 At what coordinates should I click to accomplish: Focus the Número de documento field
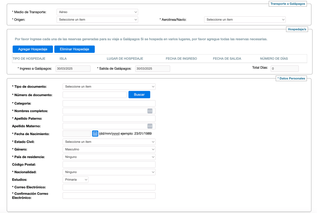[x=94, y=95]
